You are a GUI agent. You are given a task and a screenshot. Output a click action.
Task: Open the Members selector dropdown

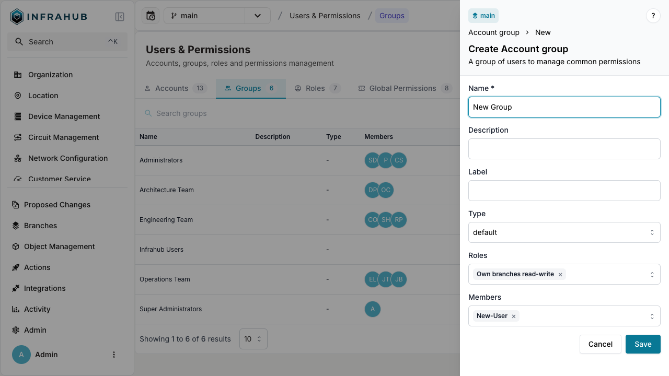[x=652, y=316]
